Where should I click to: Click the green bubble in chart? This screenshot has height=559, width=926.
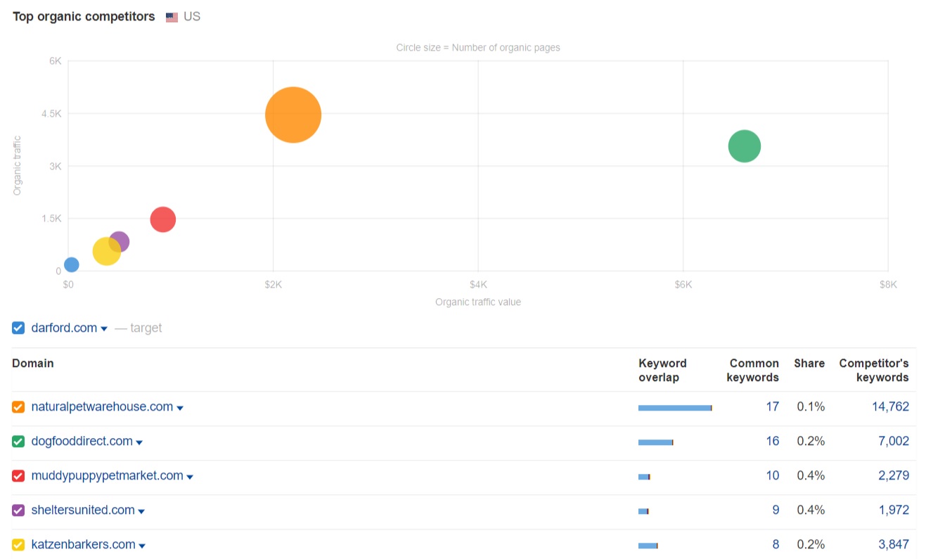[745, 146]
